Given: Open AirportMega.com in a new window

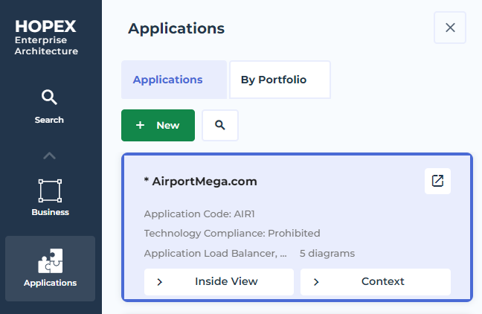Looking at the screenshot, I should point(437,181).
